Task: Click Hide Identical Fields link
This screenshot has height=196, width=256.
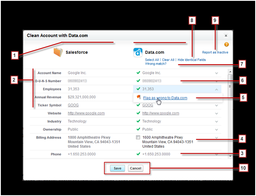Action: coord(192,60)
